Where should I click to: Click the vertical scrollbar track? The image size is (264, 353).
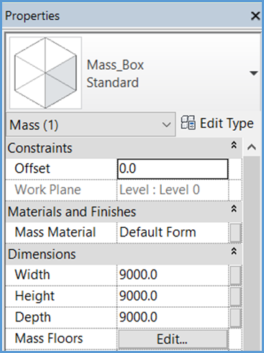coord(252,253)
